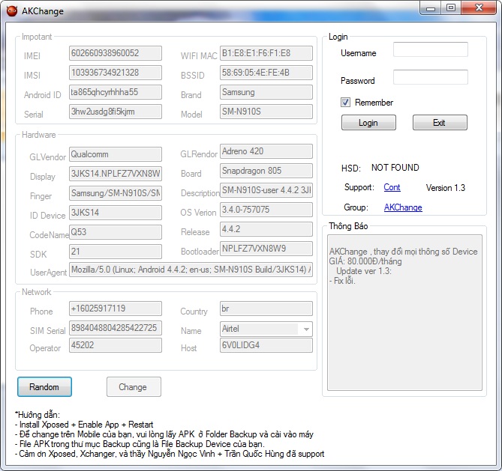Click the Description field SM-N910S-user 4.4.2
502x471 pixels.
pyautogui.click(x=266, y=190)
